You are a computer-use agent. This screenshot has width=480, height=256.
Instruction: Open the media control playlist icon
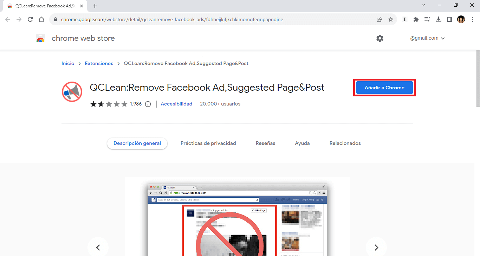(427, 20)
